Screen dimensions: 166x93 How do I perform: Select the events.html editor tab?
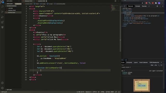coord(41,1)
